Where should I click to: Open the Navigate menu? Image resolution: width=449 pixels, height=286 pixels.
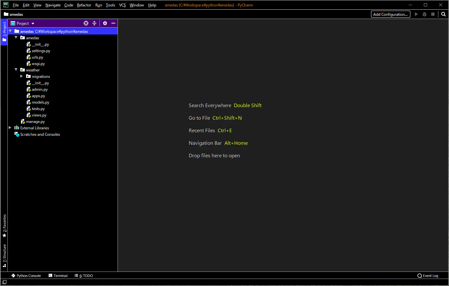[53, 5]
